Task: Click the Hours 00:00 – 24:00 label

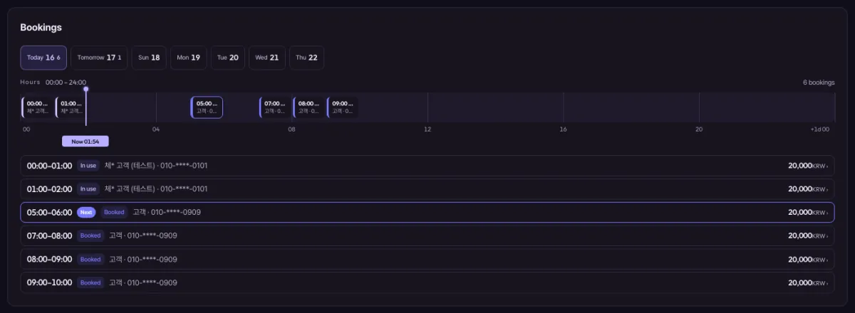Action: coord(53,83)
